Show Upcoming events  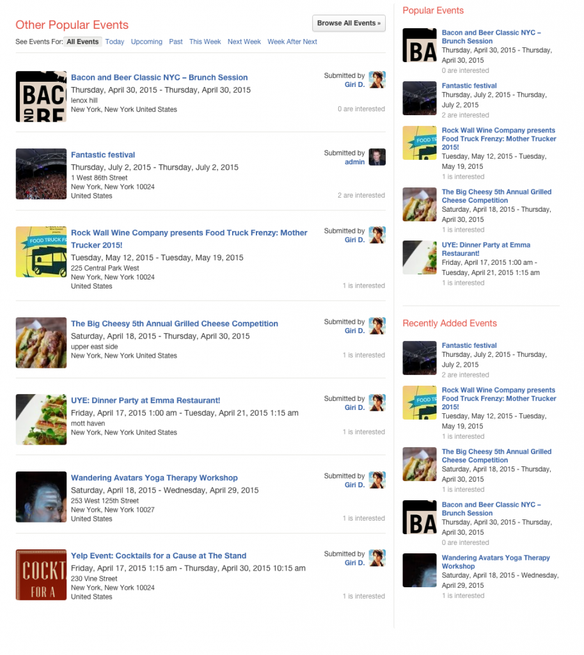click(146, 42)
